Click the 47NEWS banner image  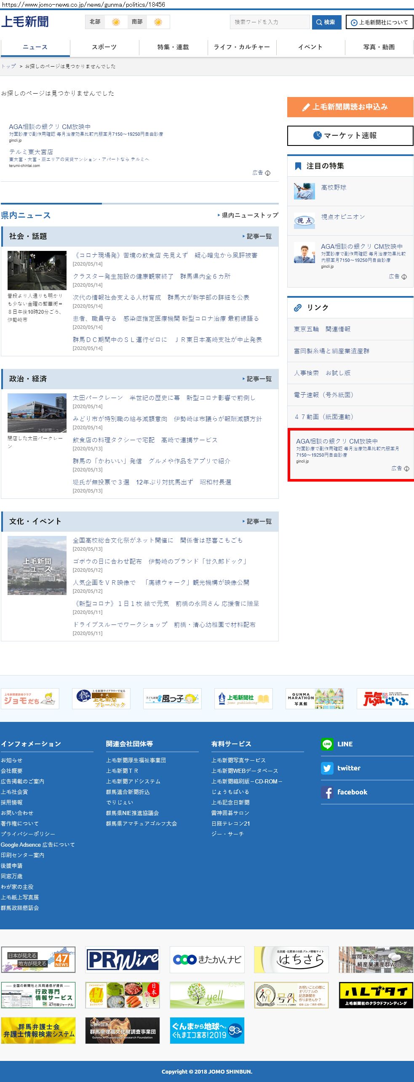pos(38,960)
